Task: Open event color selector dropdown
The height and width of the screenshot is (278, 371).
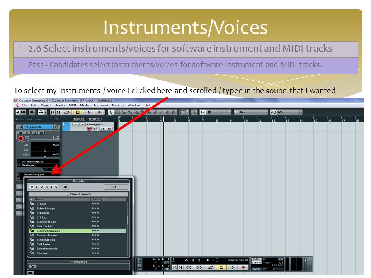Action: coord(184,112)
